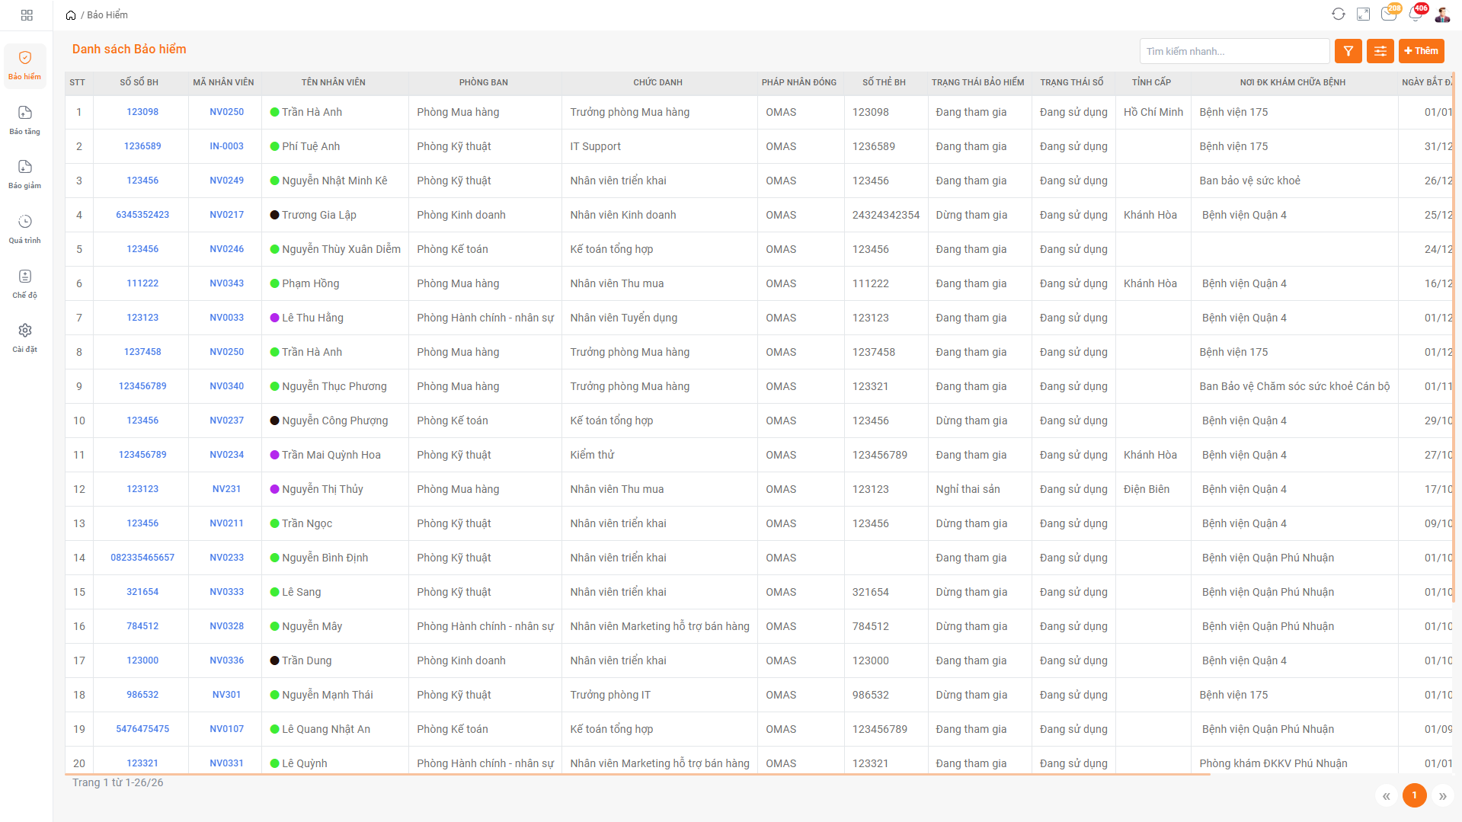Go to Quá trình sidebar section

25,229
